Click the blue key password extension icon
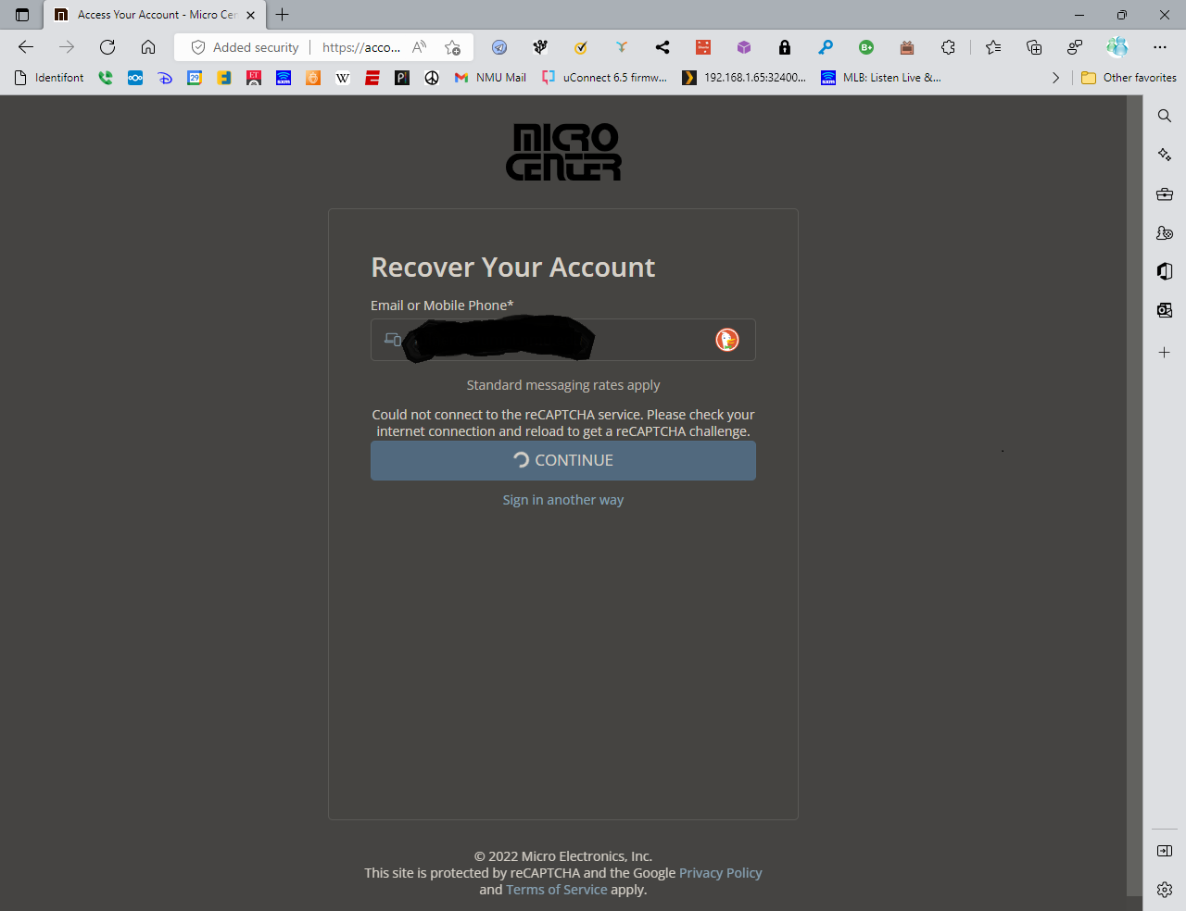 (x=825, y=47)
